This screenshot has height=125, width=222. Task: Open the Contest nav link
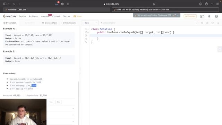tap(56, 16)
